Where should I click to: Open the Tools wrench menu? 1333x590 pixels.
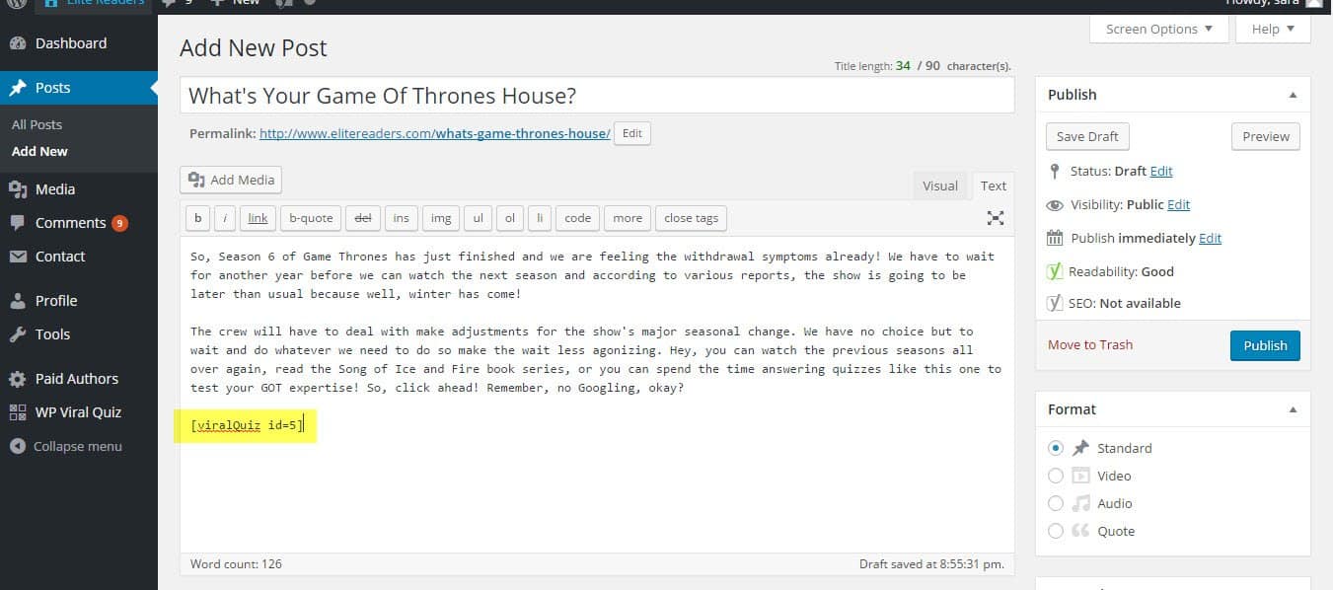coord(18,334)
